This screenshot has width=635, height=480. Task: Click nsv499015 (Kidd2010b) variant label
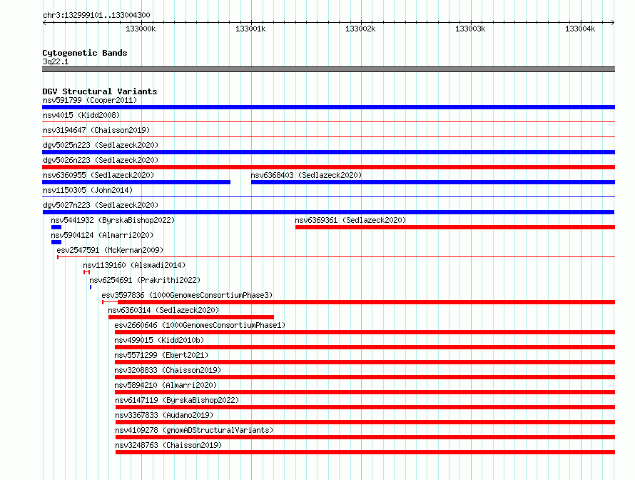[159, 340]
